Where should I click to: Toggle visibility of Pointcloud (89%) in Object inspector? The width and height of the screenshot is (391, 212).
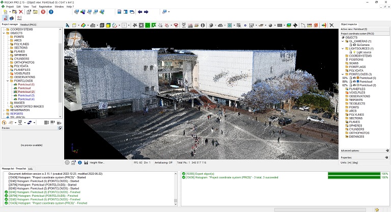(x=354, y=82)
